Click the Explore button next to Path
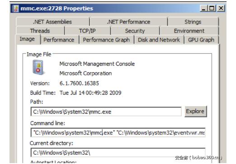 pyautogui.click(x=196, y=112)
